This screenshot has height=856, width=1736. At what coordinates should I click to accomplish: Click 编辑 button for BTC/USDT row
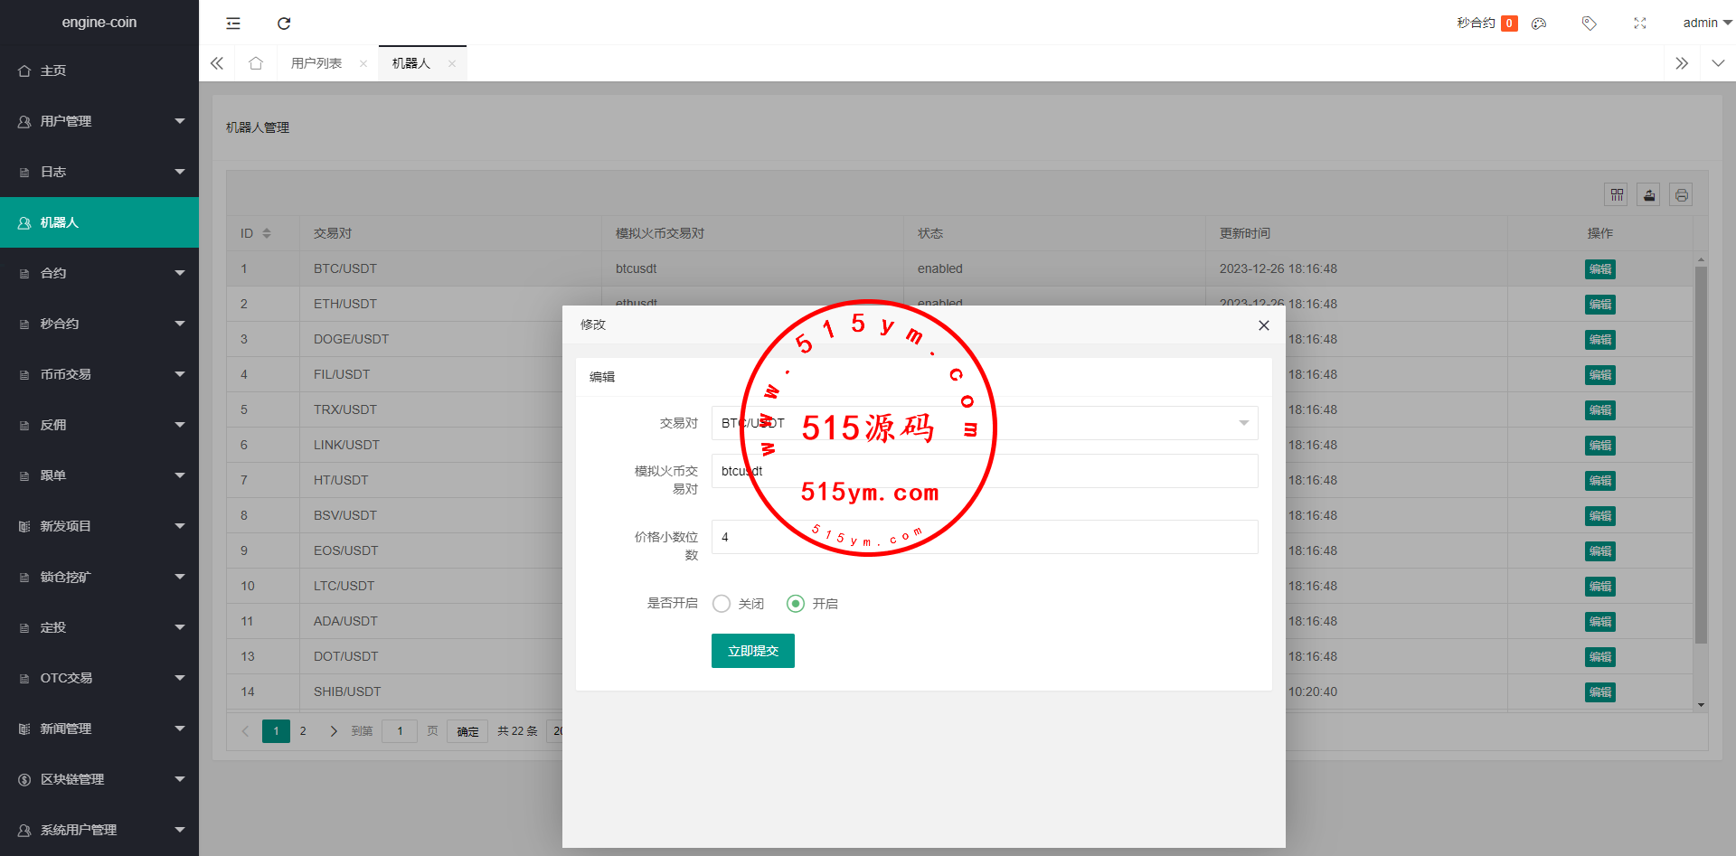pyautogui.click(x=1599, y=269)
